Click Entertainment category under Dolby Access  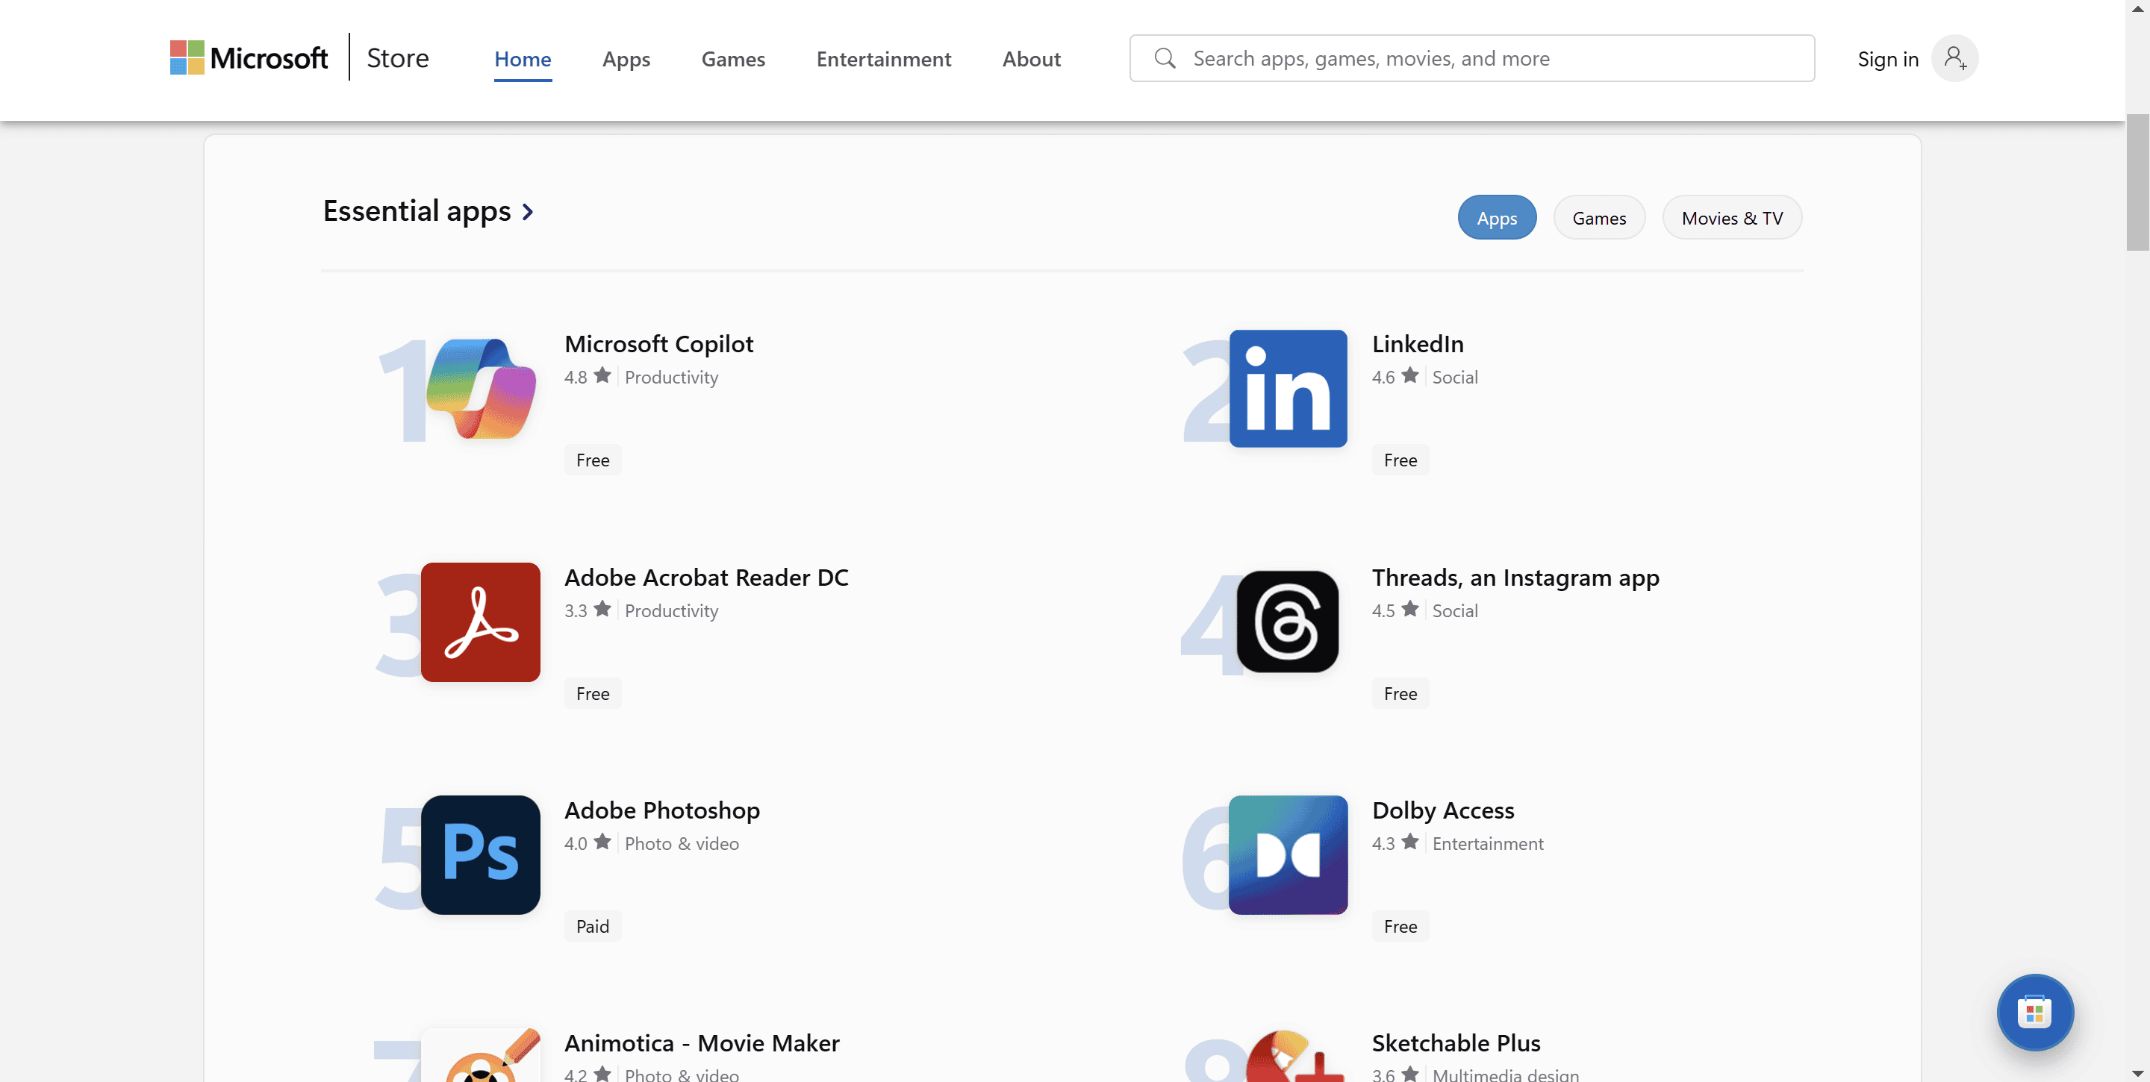(1487, 843)
